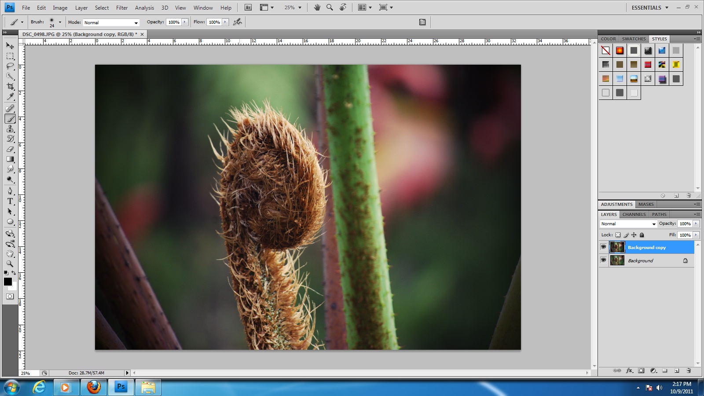
Task: Toggle lock transparent pixels
Action: [x=618, y=235]
